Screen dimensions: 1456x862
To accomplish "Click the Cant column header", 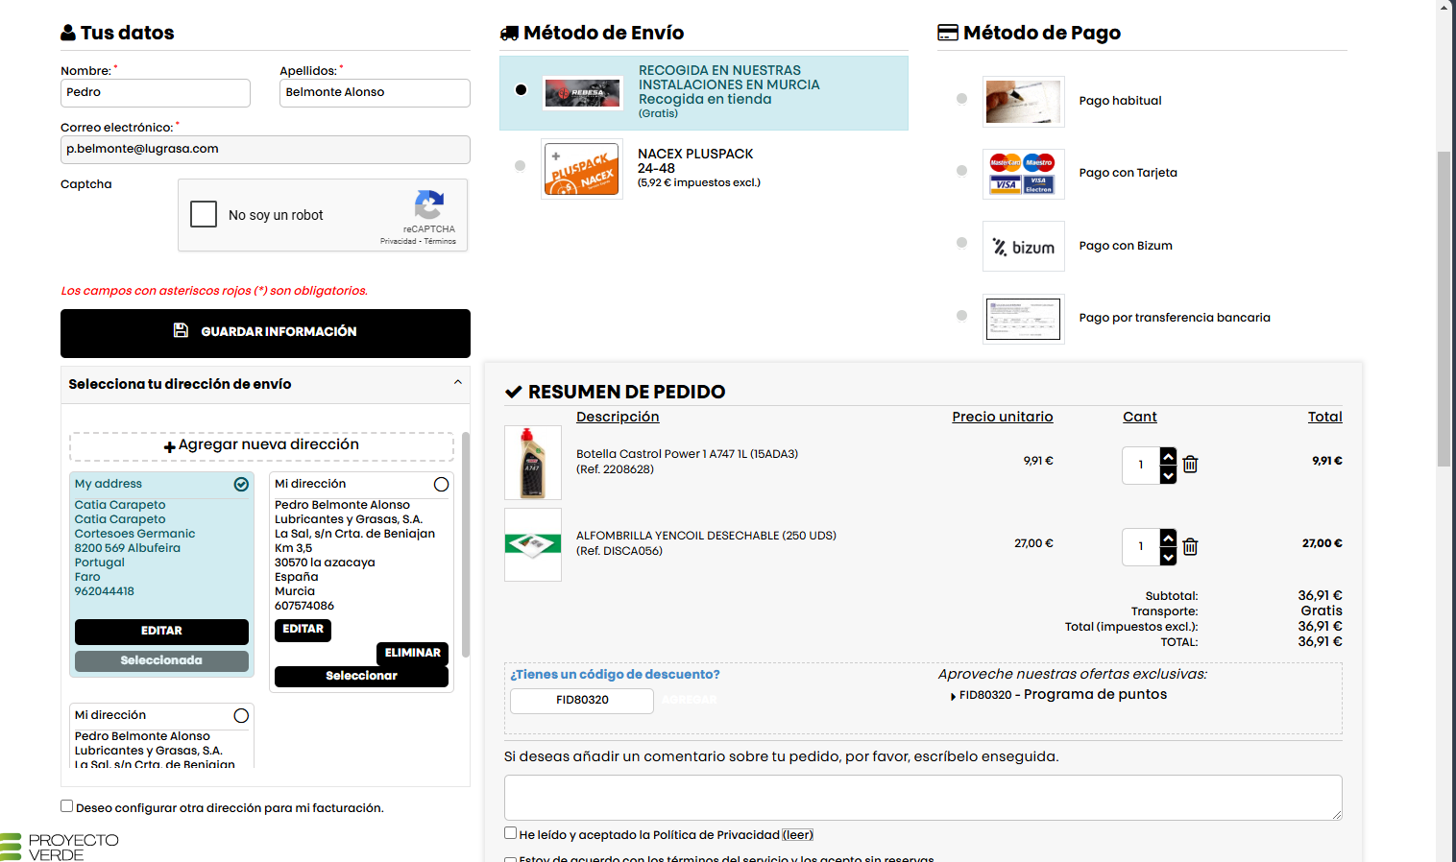I will tap(1140, 418).
